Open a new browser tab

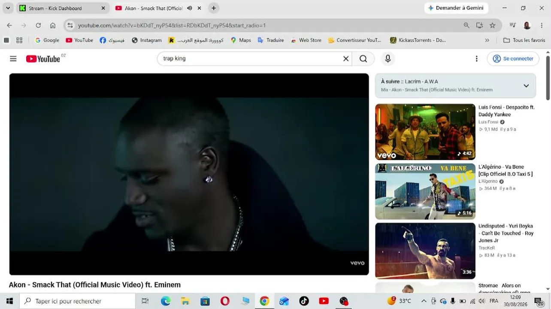coord(214,8)
